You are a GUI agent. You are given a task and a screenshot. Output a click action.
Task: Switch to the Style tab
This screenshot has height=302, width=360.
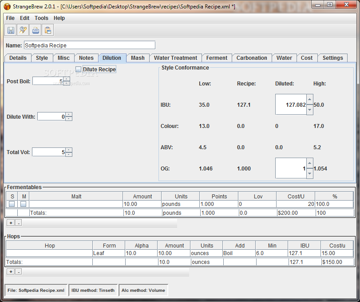pyautogui.click(x=42, y=58)
